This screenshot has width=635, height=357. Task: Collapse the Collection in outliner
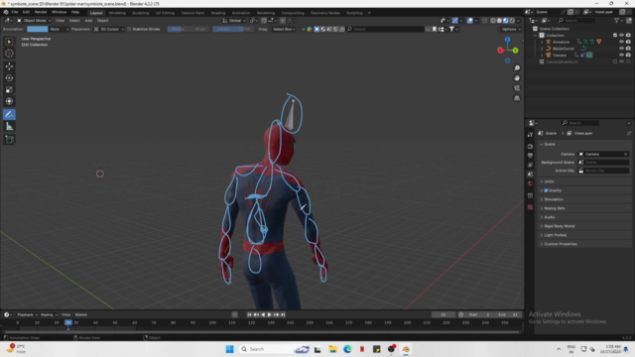(x=536, y=36)
